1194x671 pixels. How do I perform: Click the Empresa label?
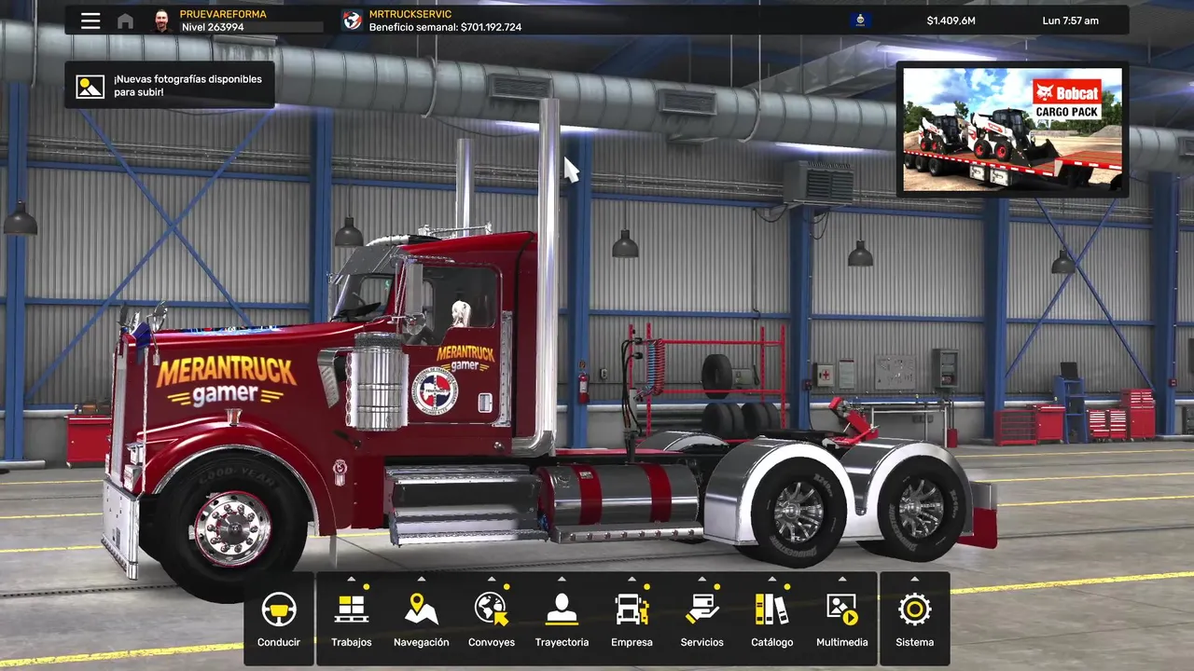[632, 642]
